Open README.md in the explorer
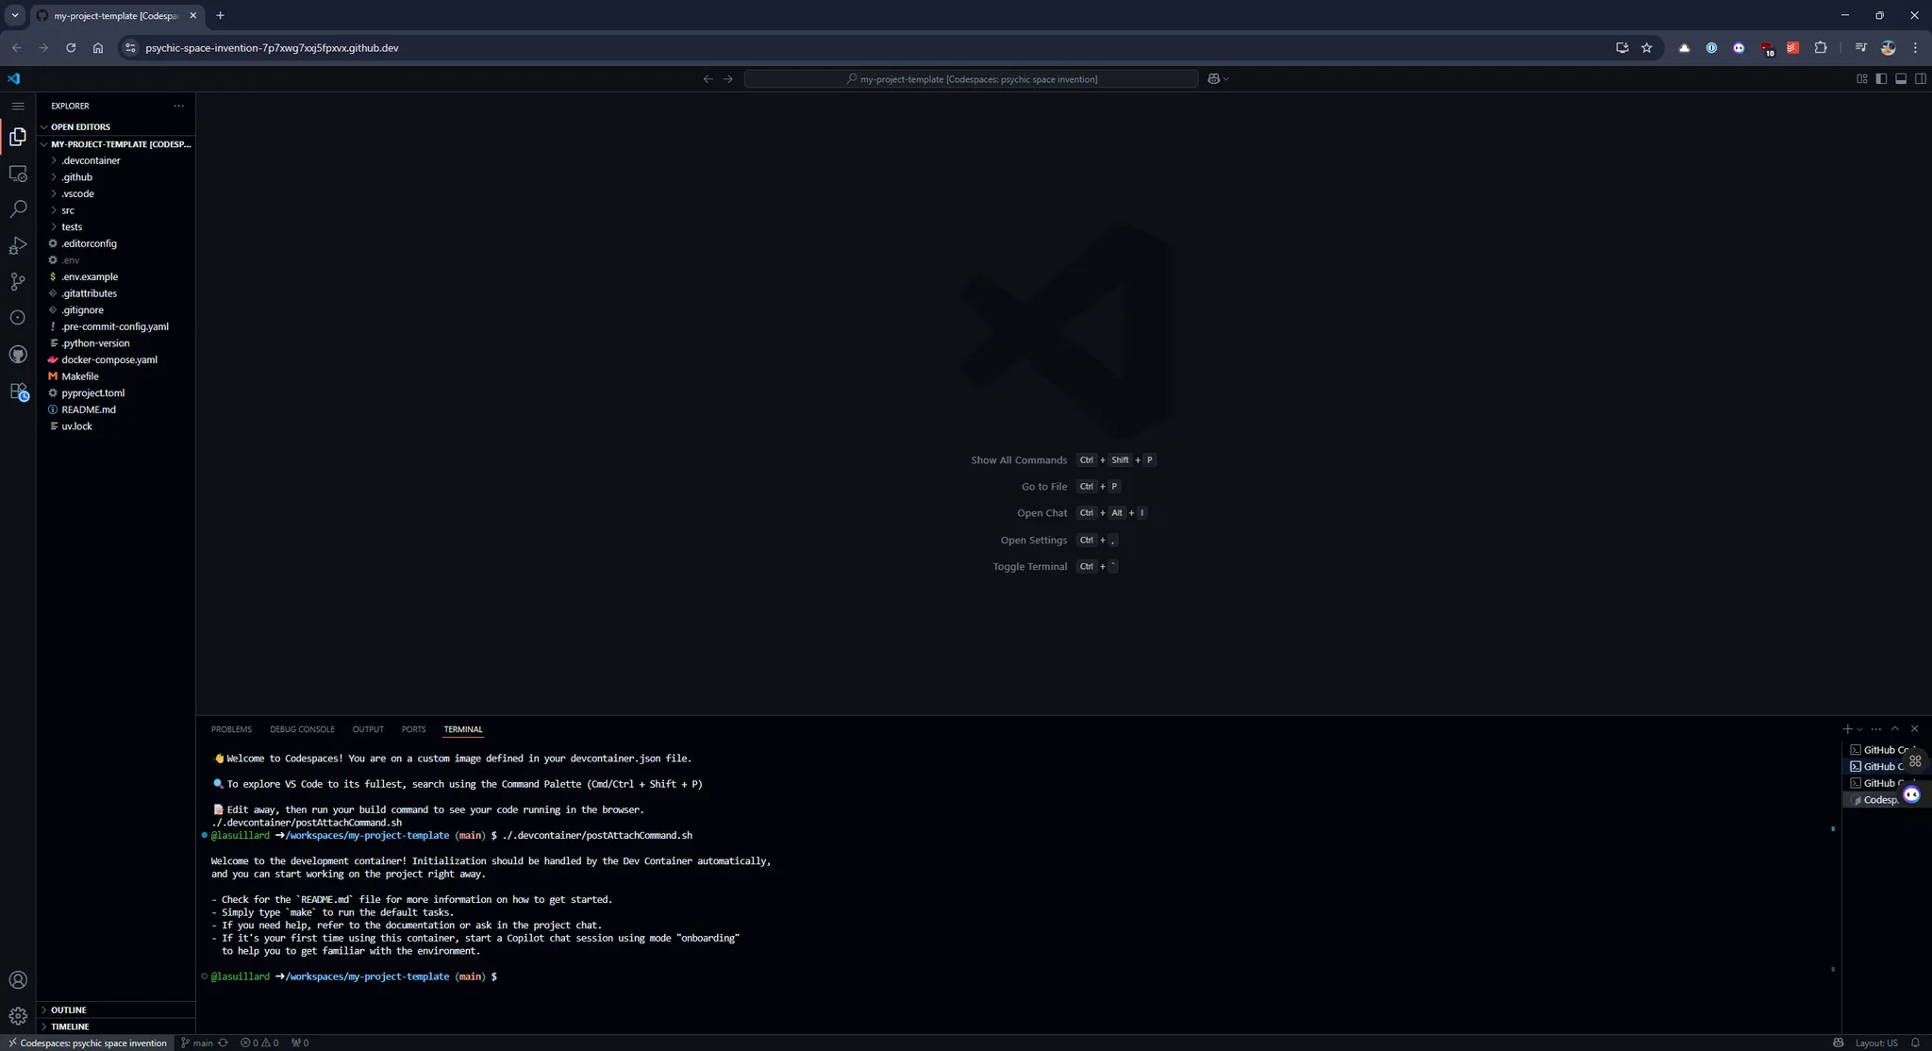 (x=88, y=409)
